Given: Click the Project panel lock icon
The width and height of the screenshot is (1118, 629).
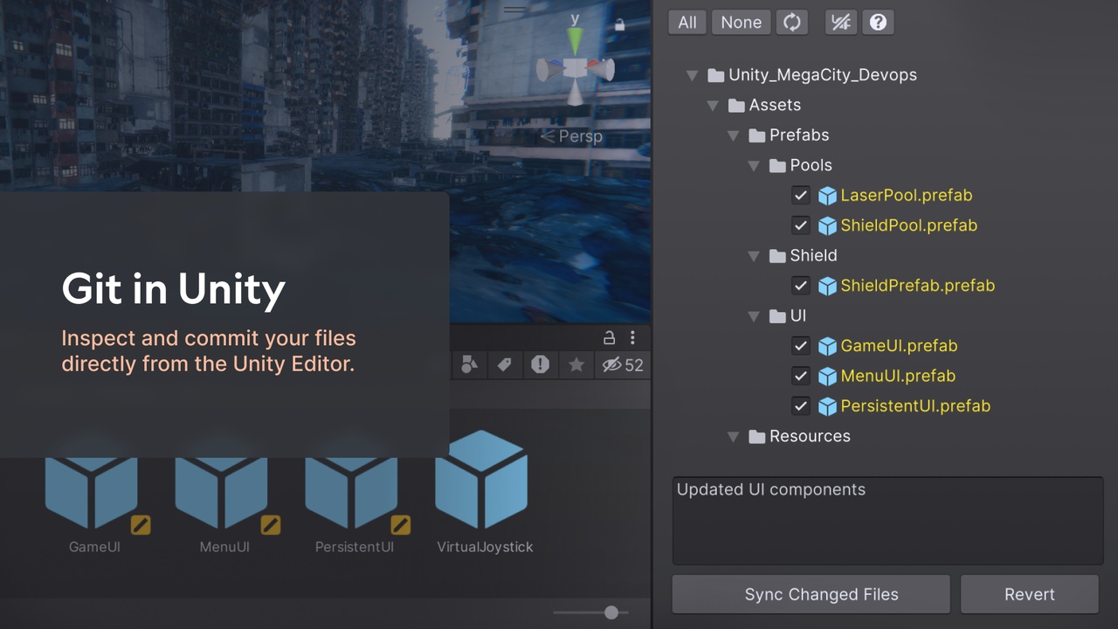Looking at the screenshot, I should tap(609, 337).
